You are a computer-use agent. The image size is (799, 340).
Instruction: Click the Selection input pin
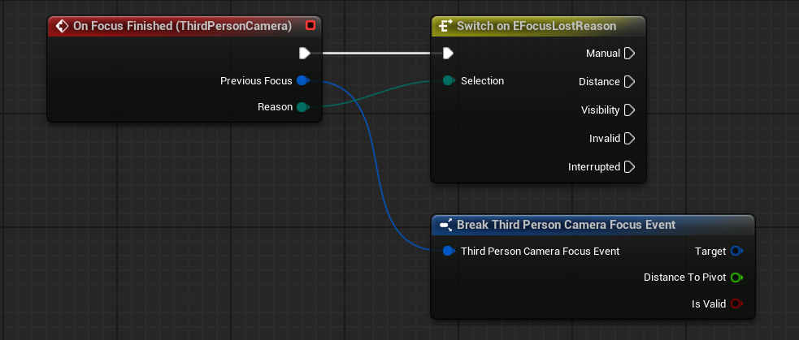point(448,80)
